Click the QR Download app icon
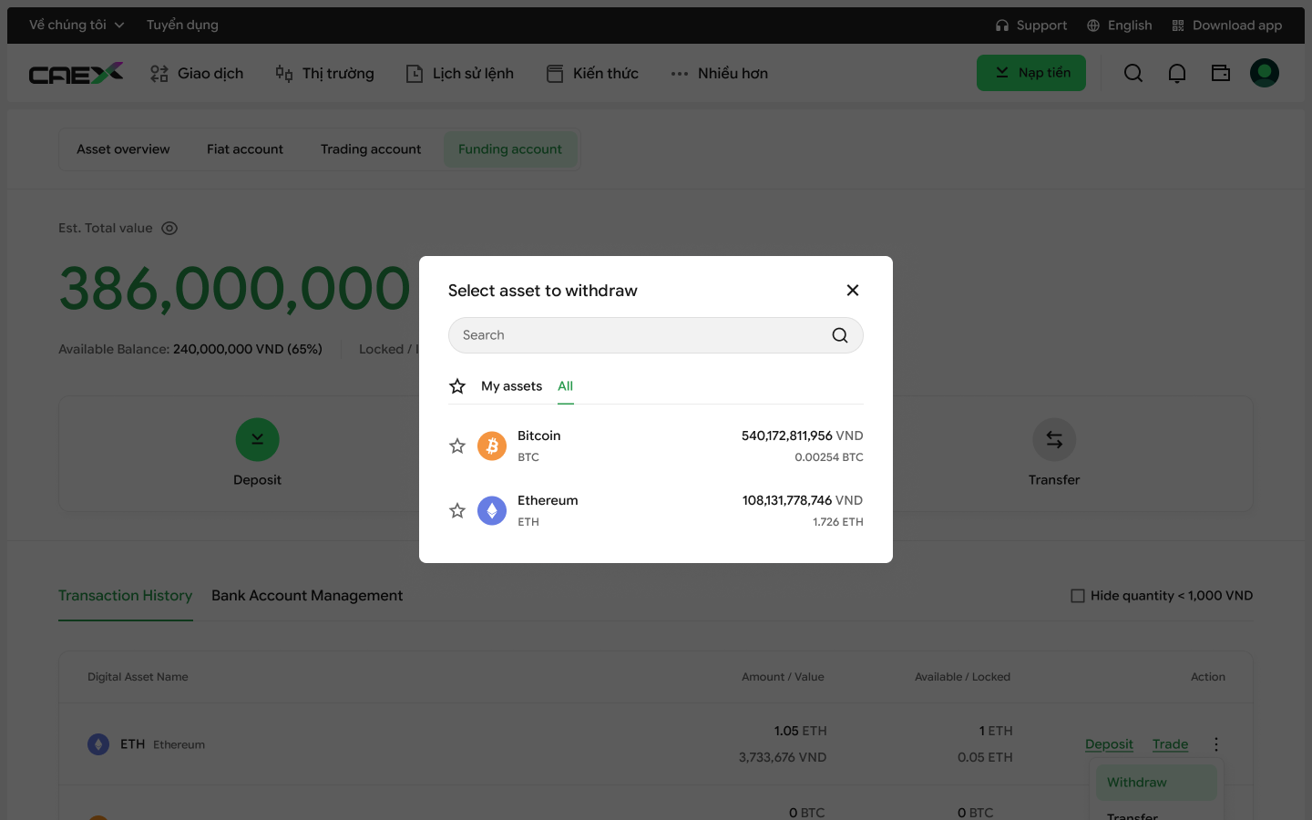 click(x=1178, y=26)
